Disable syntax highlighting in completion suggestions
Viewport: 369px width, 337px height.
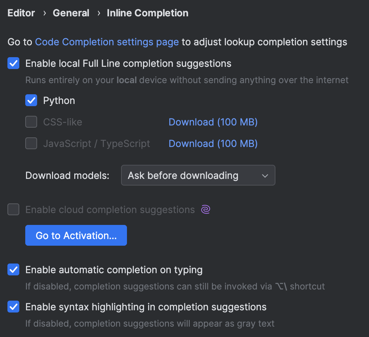[13, 307]
